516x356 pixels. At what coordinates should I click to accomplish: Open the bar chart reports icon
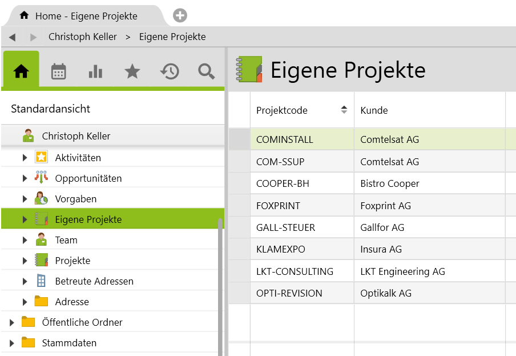pyautogui.click(x=95, y=71)
